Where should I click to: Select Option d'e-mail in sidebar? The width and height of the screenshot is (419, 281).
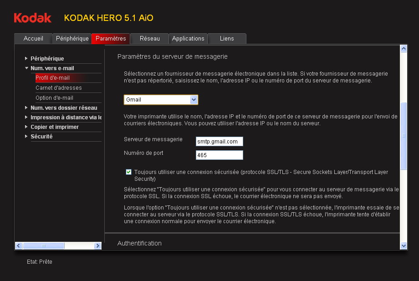click(54, 98)
